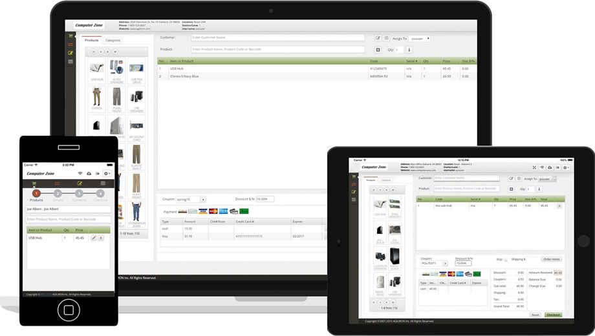Tap cloud upload icon on tablet header
This screenshot has width=595, height=336.
(550, 167)
